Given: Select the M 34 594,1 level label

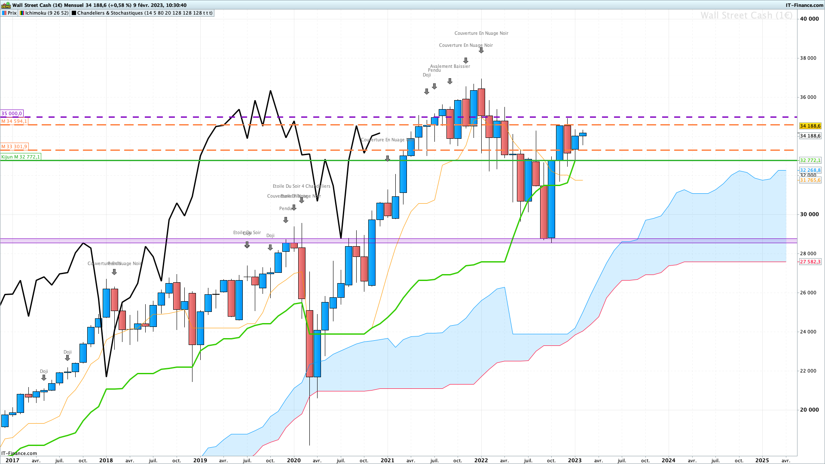Looking at the screenshot, I should point(14,122).
